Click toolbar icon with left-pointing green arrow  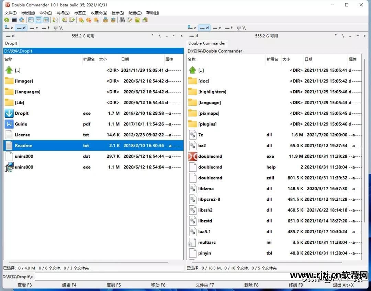click(x=64, y=20)
